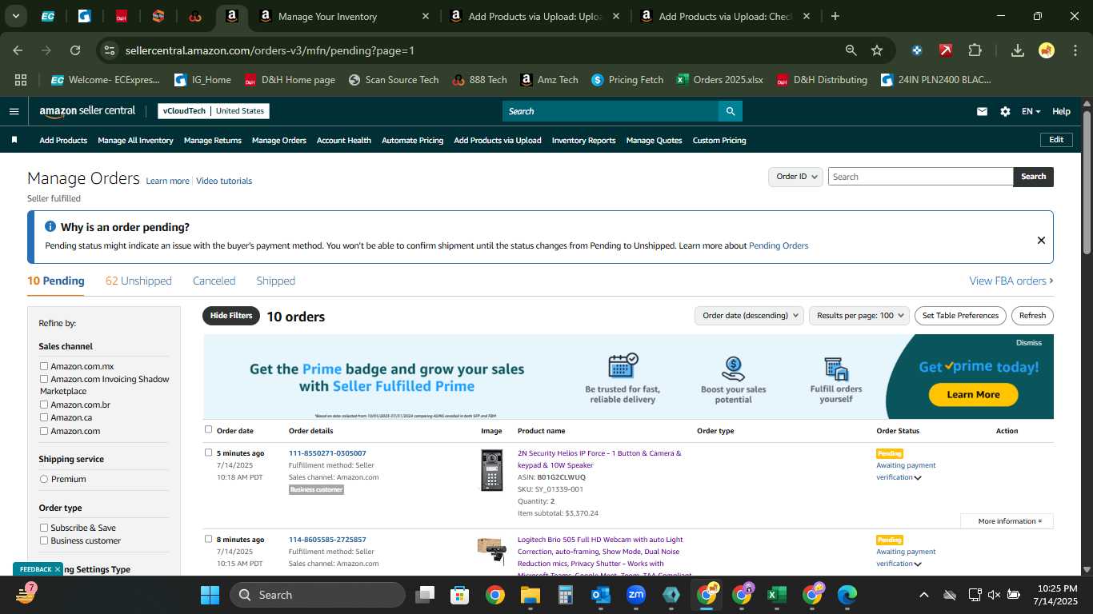Viewport: 1093px width, 614px height.
Task: Go back with the browser back arrow
Action: (x=18, y=50)
